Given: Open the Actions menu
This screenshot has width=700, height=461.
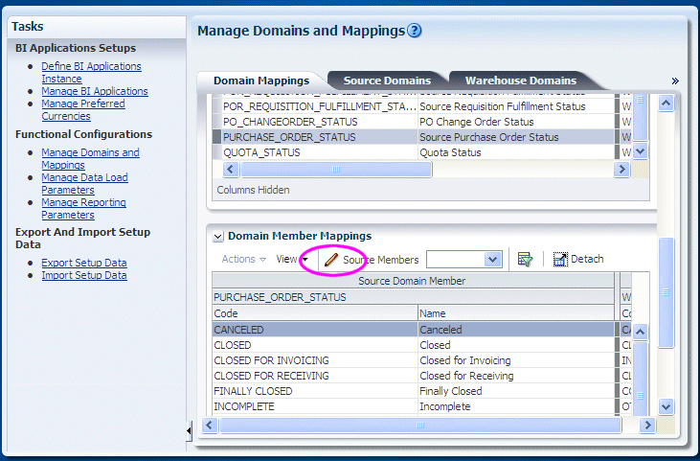Looking at the screenshot, I should [x=244, y=259].
